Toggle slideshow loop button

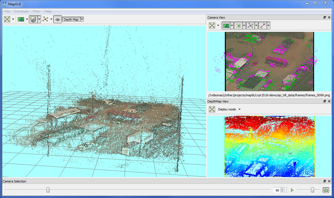tap(326, 190)
